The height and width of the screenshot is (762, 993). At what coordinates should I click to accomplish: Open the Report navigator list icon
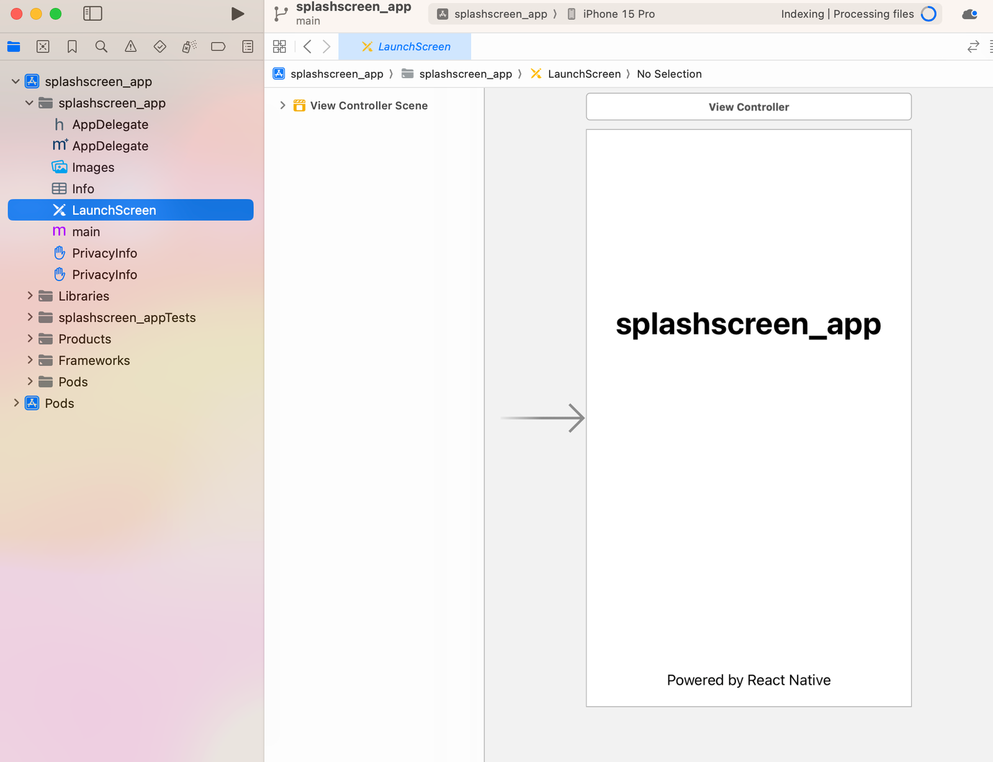[248, 46]
